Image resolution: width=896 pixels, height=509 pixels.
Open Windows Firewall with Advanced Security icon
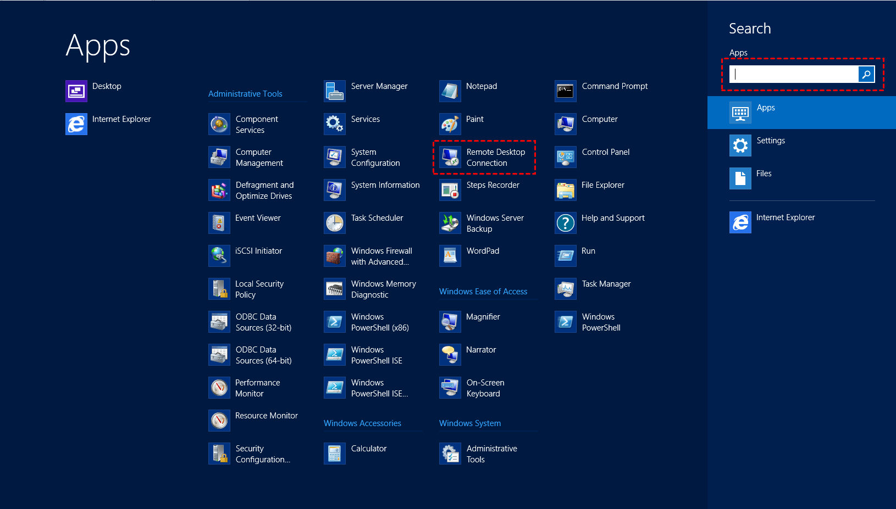(x=334, y=256)
